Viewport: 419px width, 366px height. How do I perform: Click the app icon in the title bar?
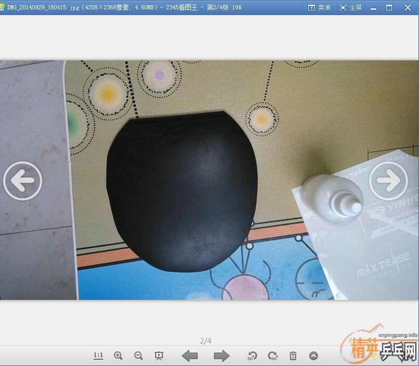tap(2, 7)
